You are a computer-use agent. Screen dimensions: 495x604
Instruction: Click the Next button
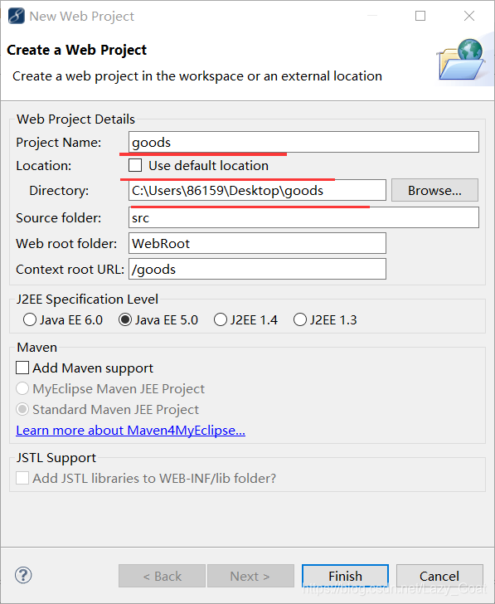click(250, 576)
